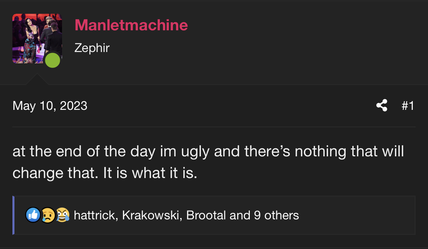This screenshot has width=428, height=249.
Task: Click the blue thumbs-up Like reaction icon
Action: 33,215
